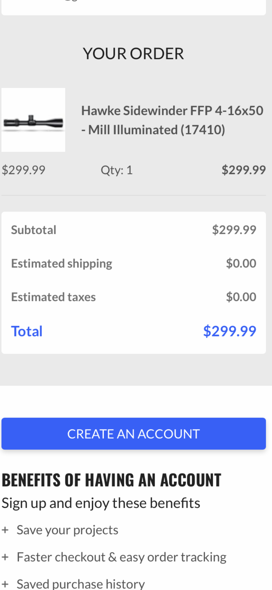Screen dimensions: 272x590
Task: Click plus icon beside Faster checkout
Action: point(5,557)
